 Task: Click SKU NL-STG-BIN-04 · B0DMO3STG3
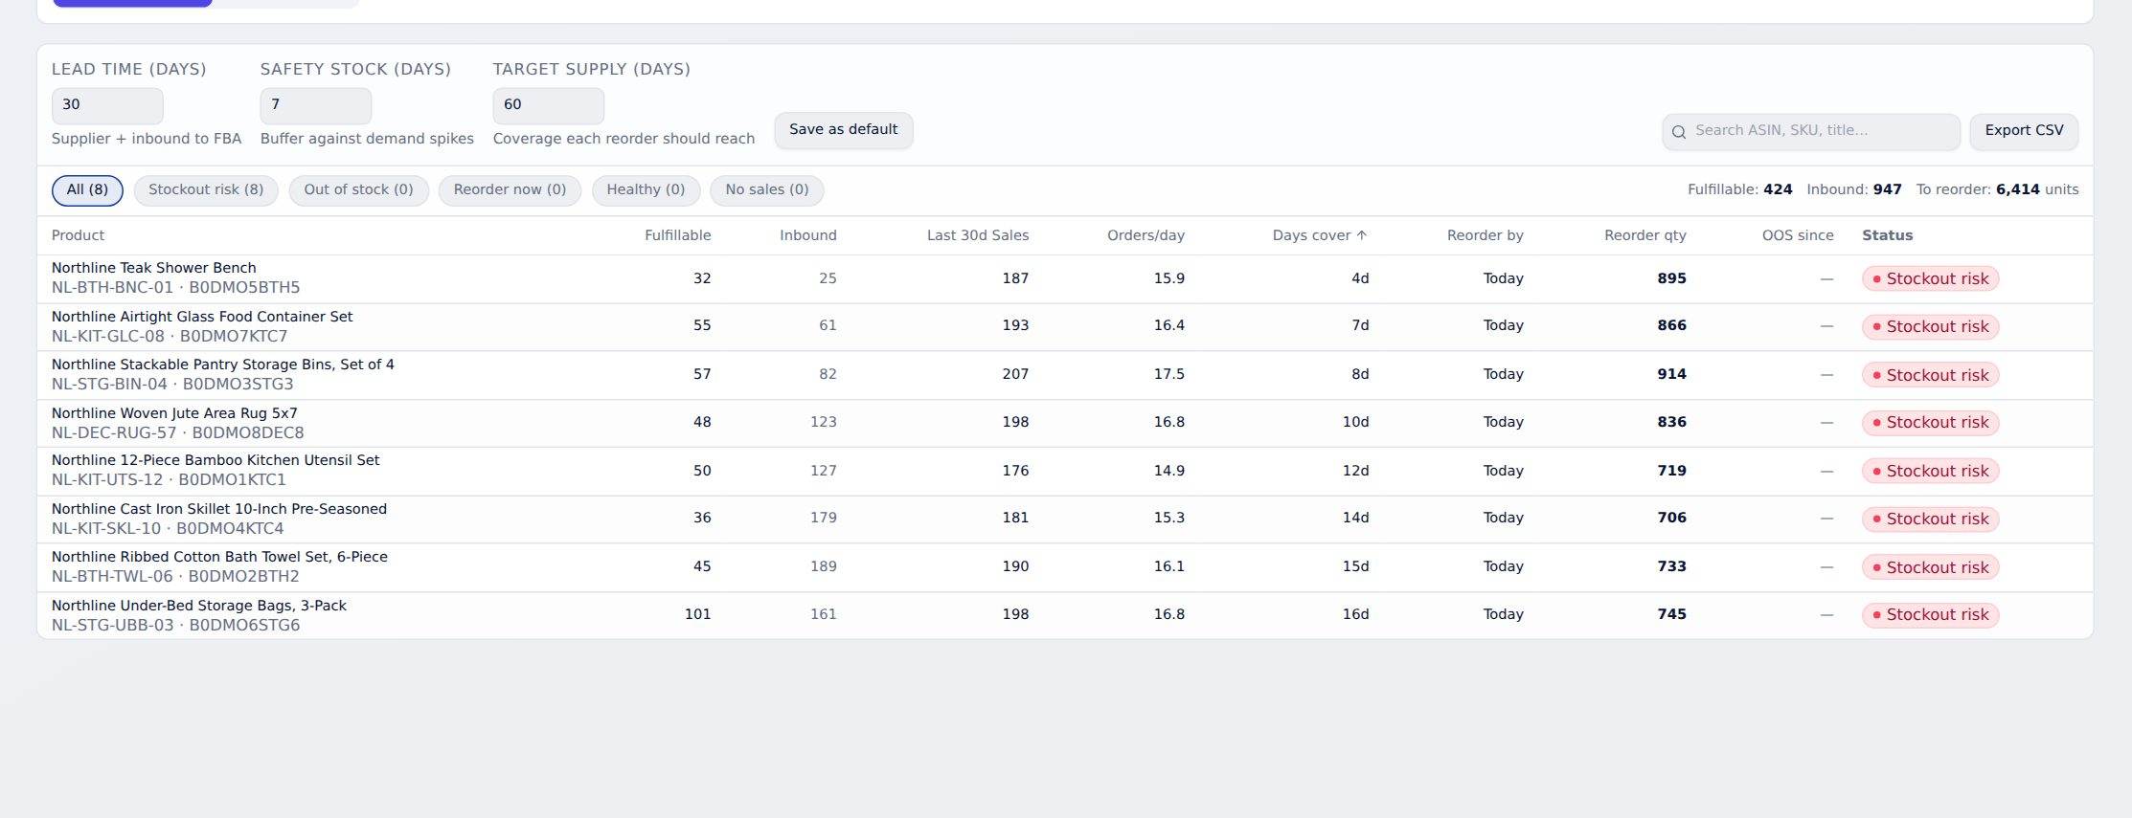click(x=172, y=385)
